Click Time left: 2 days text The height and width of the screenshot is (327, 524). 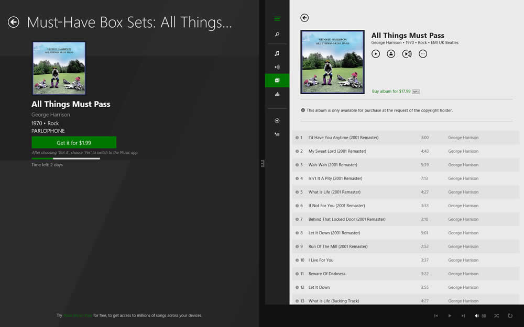(x=47, y=165)
